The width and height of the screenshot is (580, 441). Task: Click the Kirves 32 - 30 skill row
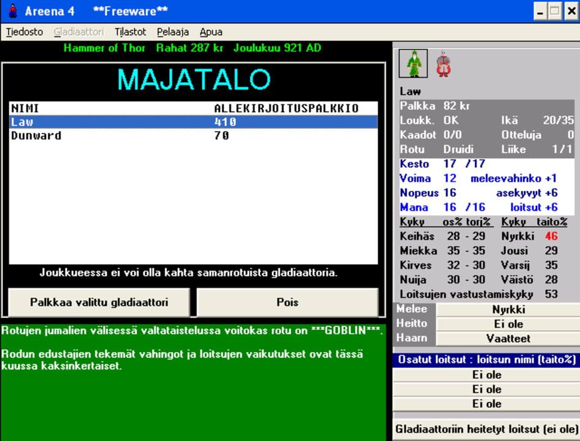[x=443, y=265]
